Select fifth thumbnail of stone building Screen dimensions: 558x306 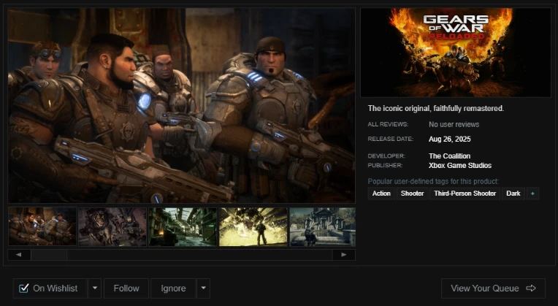pos(322,227)
